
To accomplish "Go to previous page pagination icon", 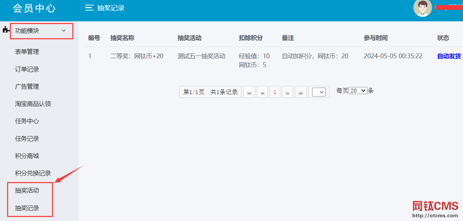I will pos(262,92).
